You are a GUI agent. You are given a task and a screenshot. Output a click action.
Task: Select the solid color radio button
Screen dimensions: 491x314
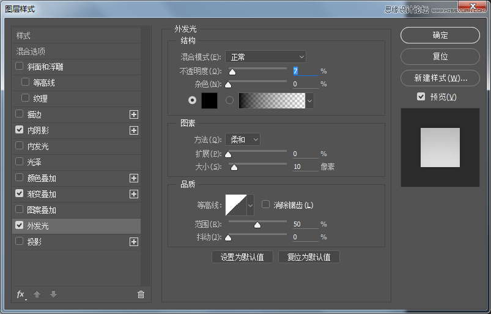(x=192, y=100)
